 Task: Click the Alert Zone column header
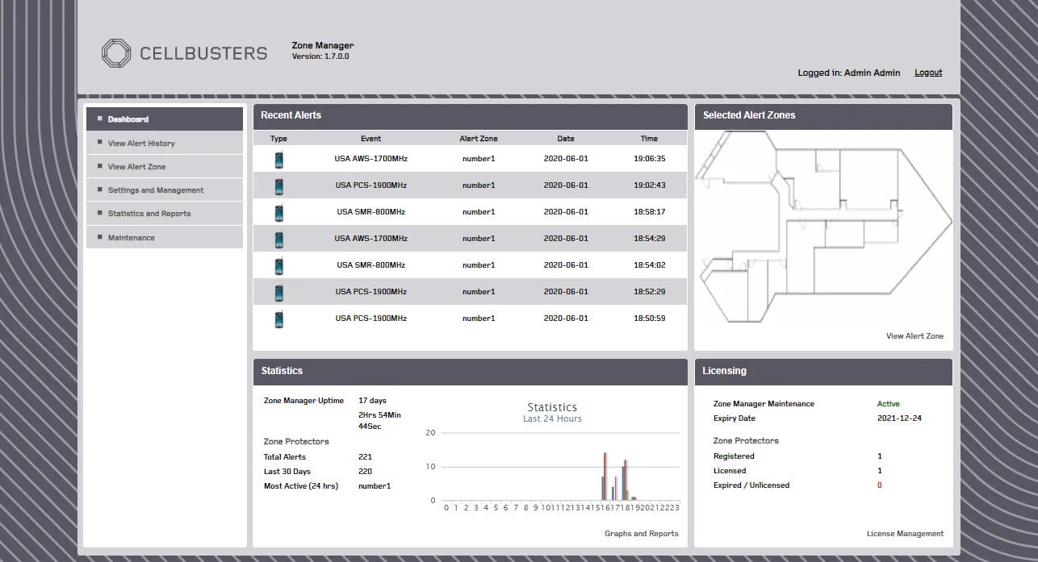[479, 139]
